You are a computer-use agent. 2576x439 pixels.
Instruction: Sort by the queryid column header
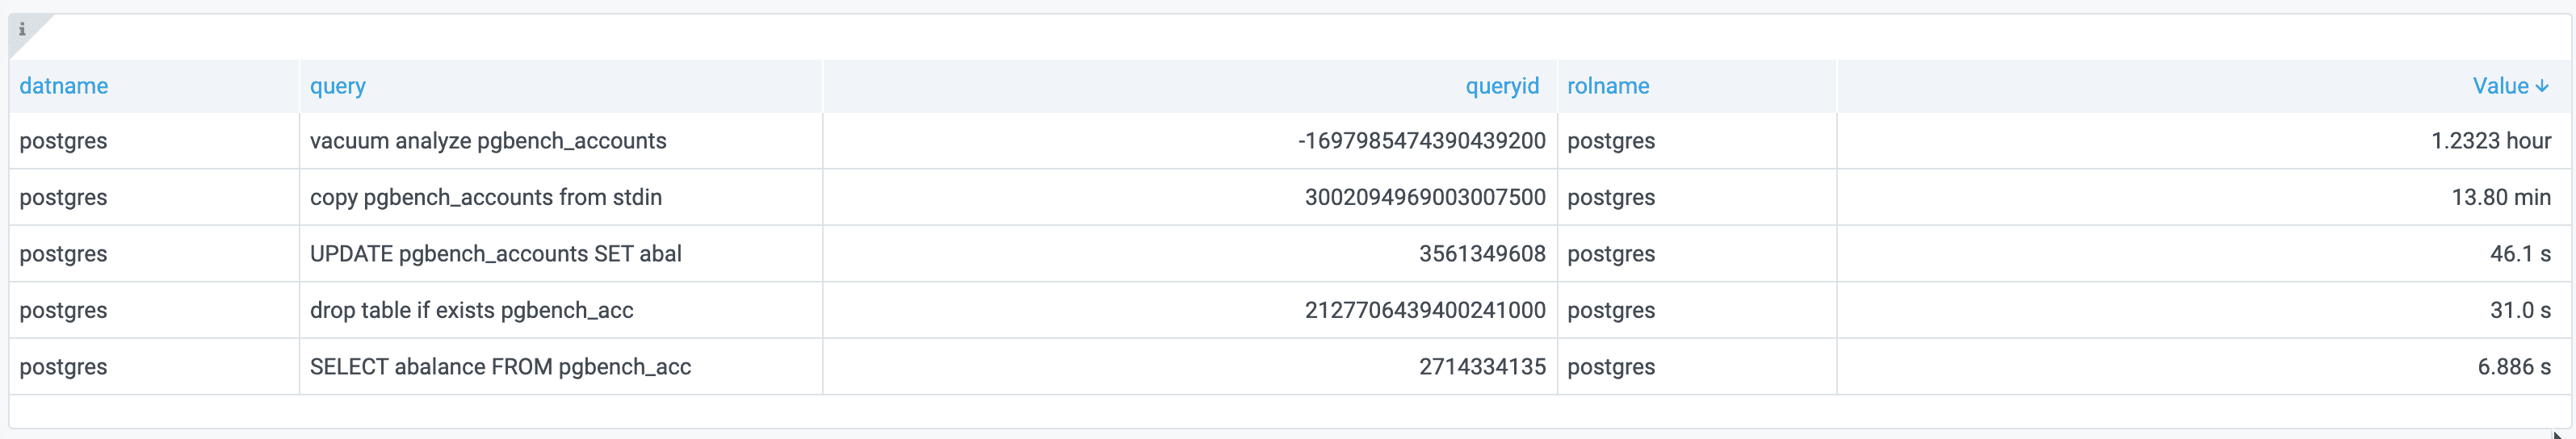click(1501, 86)
